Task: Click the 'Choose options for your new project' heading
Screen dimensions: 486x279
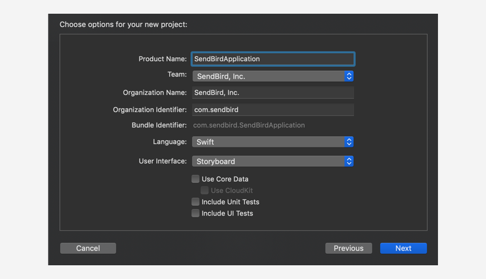Action: coord(124,25)
